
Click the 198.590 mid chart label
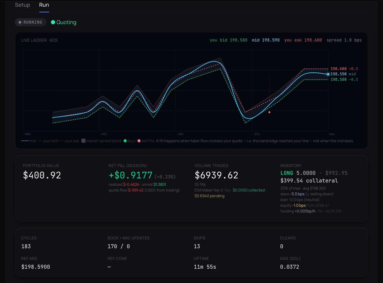[x=343, y=74]
